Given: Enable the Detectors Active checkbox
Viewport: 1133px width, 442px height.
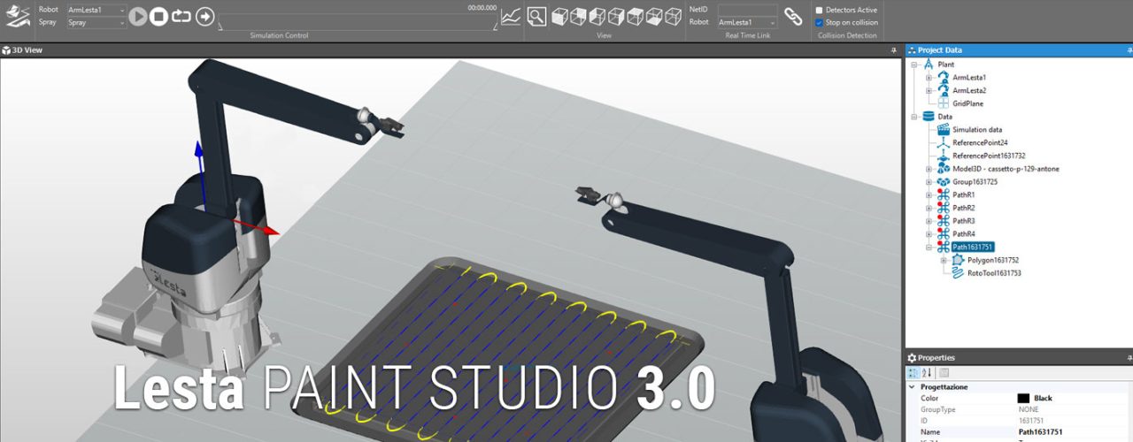Looking at the screenshot, I should [x=819, y=10].
